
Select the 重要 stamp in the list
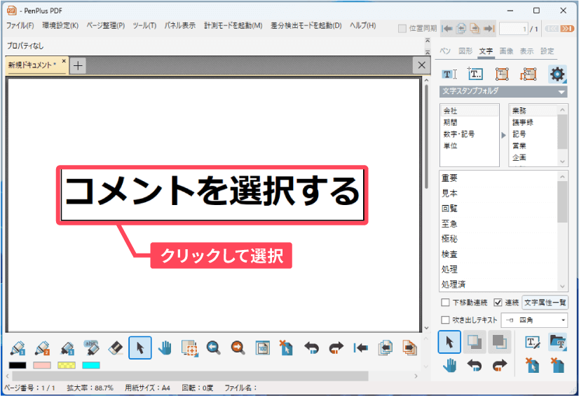(x=450, y=178)
